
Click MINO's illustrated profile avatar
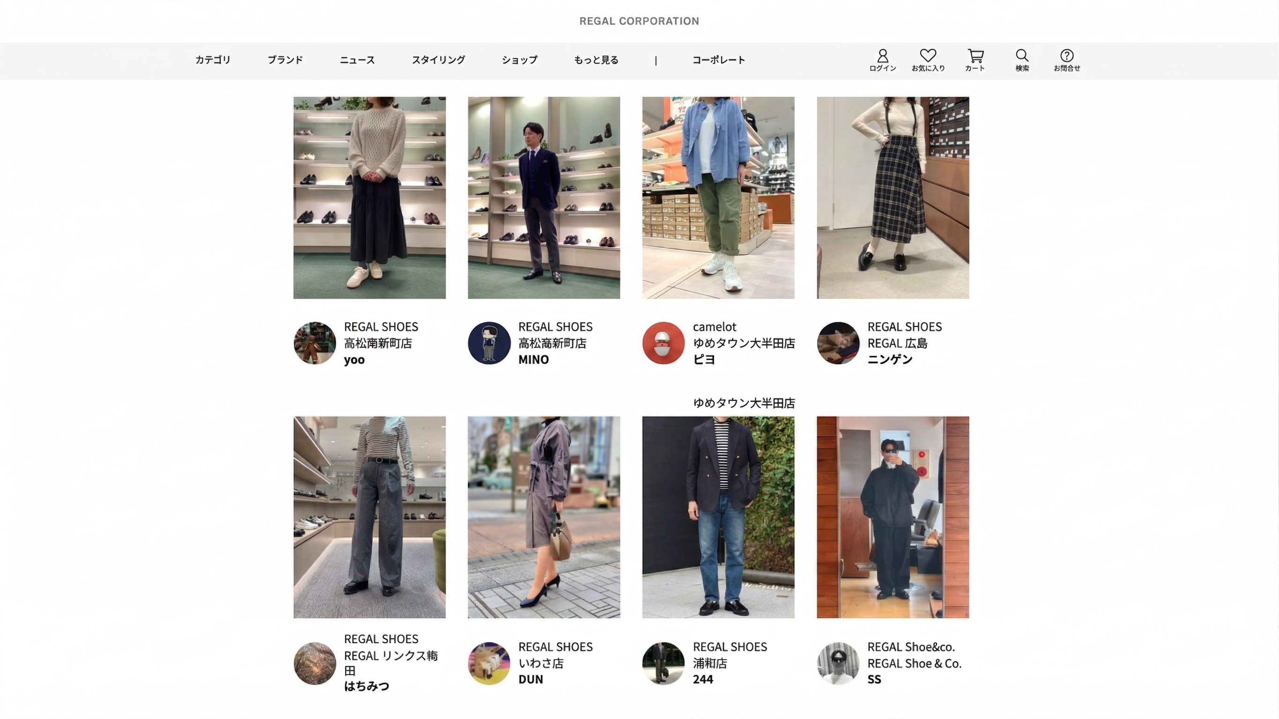[489, 343]
